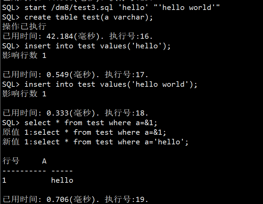
Task: Click the insert values('hello') statement
Action: pos(97,46)
